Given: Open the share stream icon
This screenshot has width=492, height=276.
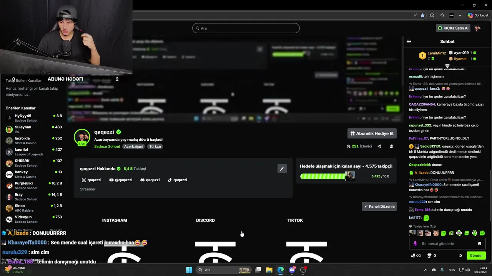Looking at the screenshot, I should click(x=379, y=146).
